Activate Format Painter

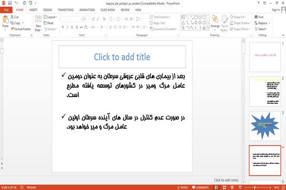(20, 29)
